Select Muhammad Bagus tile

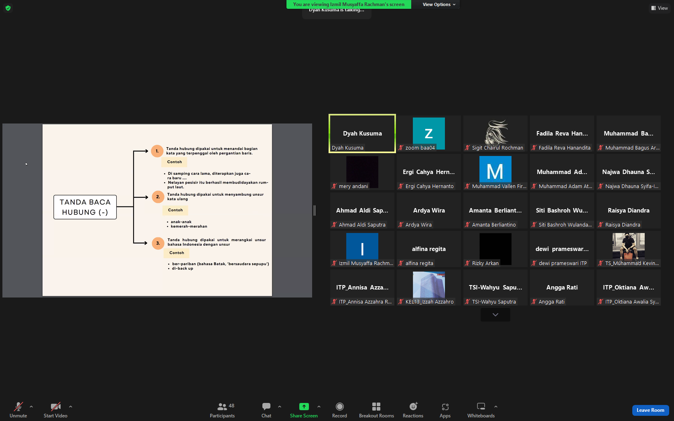pos(629,134)
